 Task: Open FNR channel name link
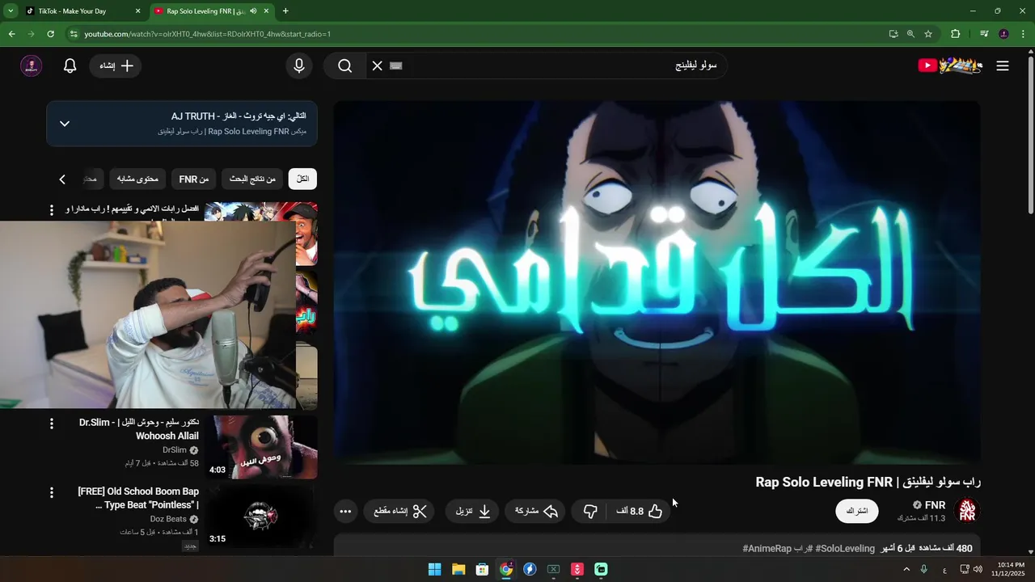click(x=935, y=505)
